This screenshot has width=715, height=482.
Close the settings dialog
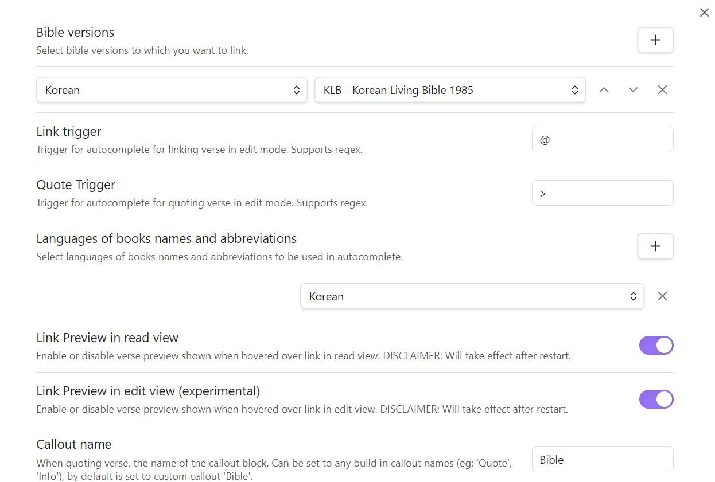pos(704,13)
